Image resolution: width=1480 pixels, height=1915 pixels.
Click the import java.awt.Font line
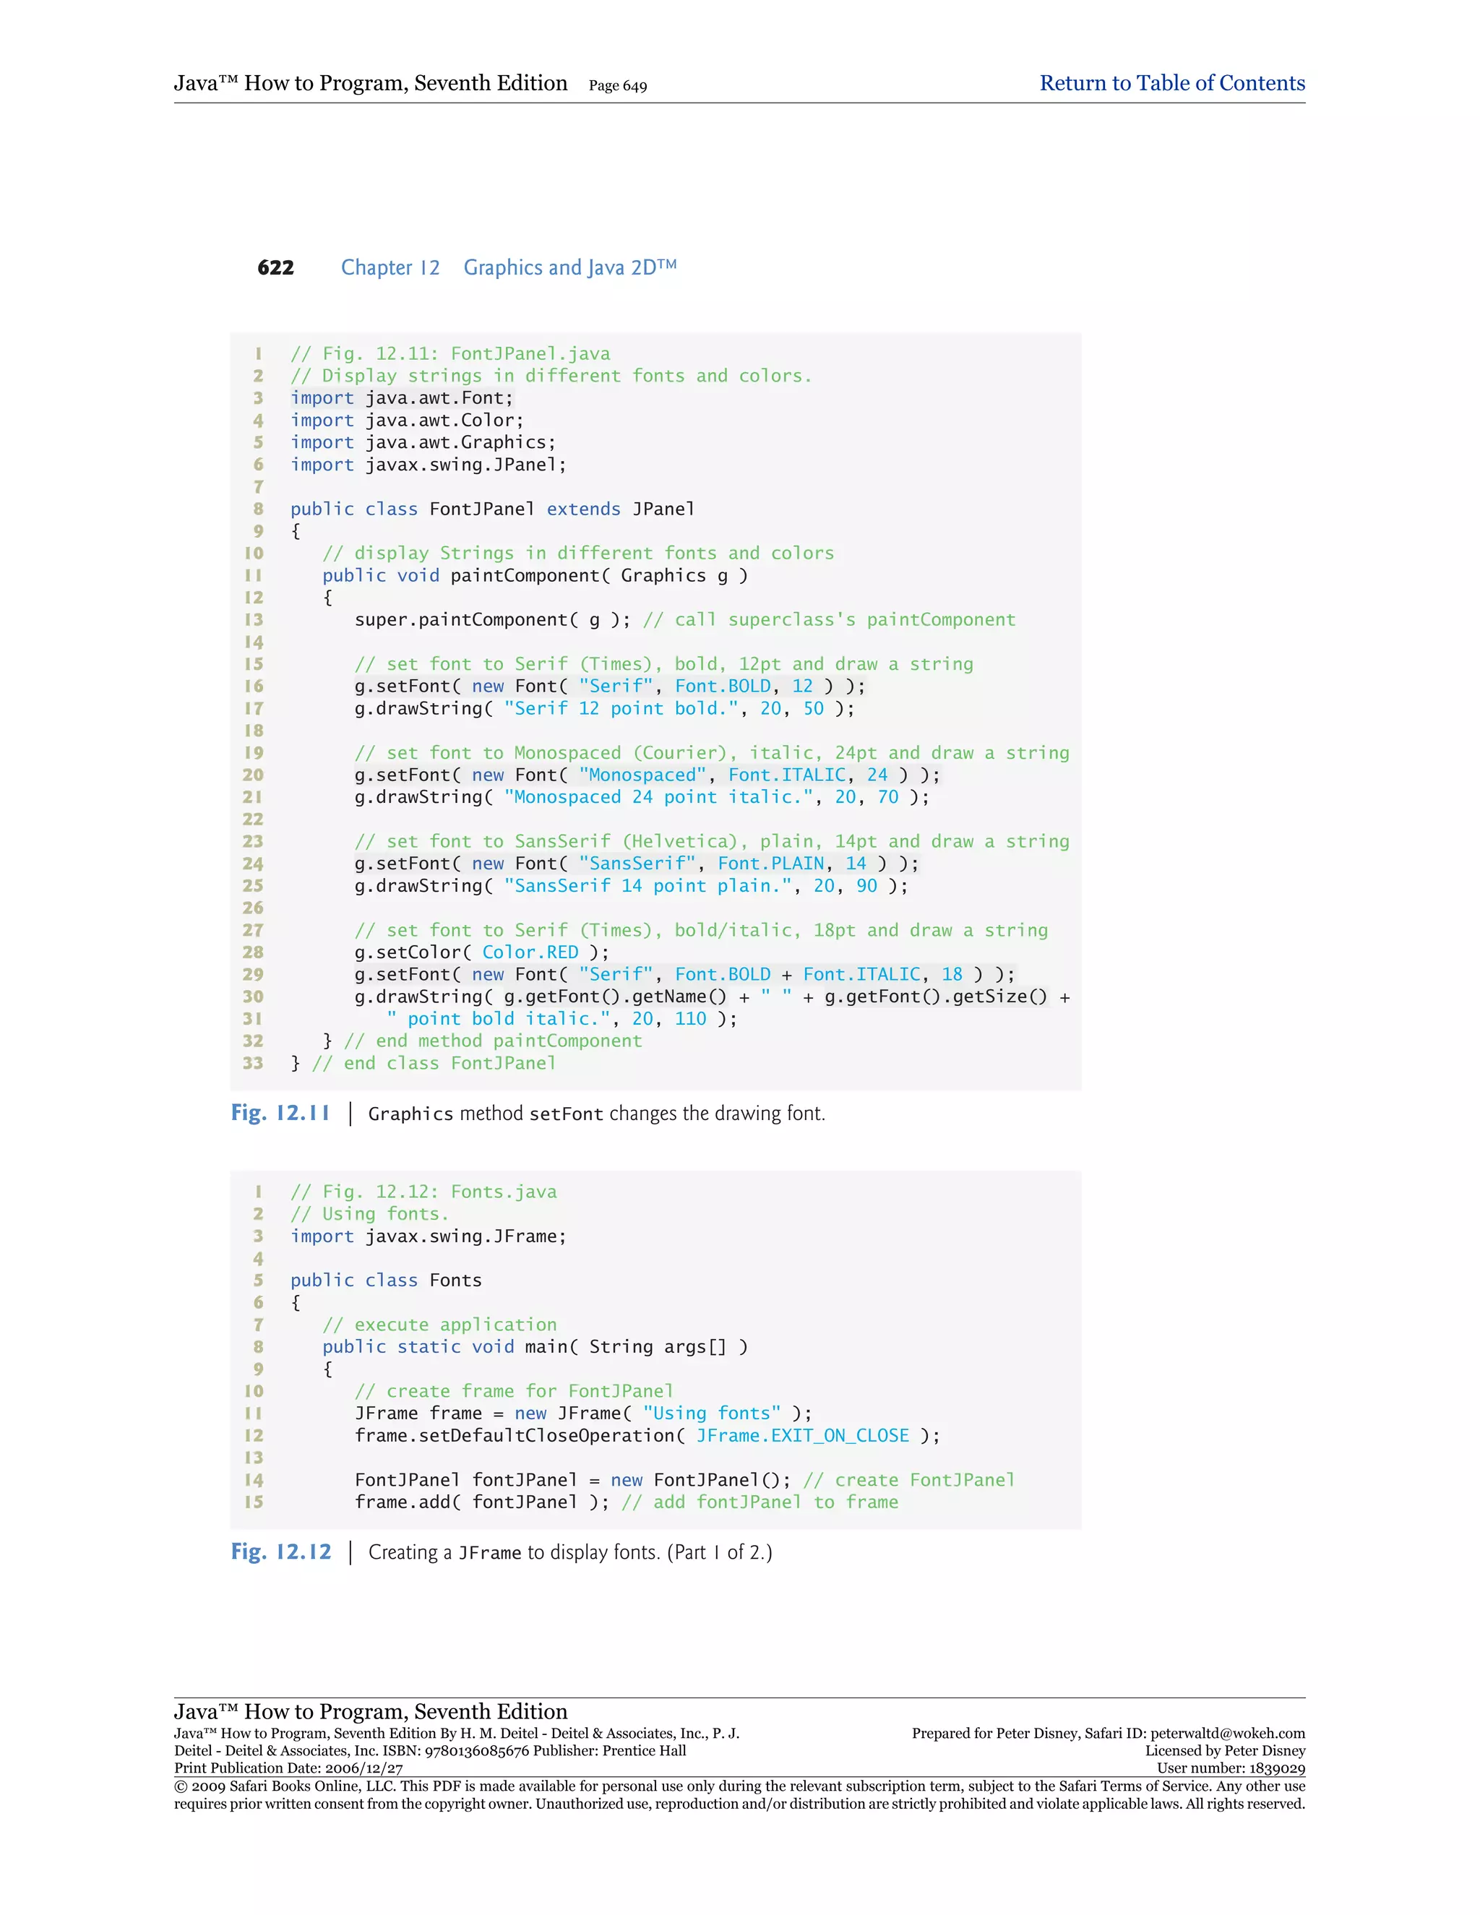[x=402, y=398]
